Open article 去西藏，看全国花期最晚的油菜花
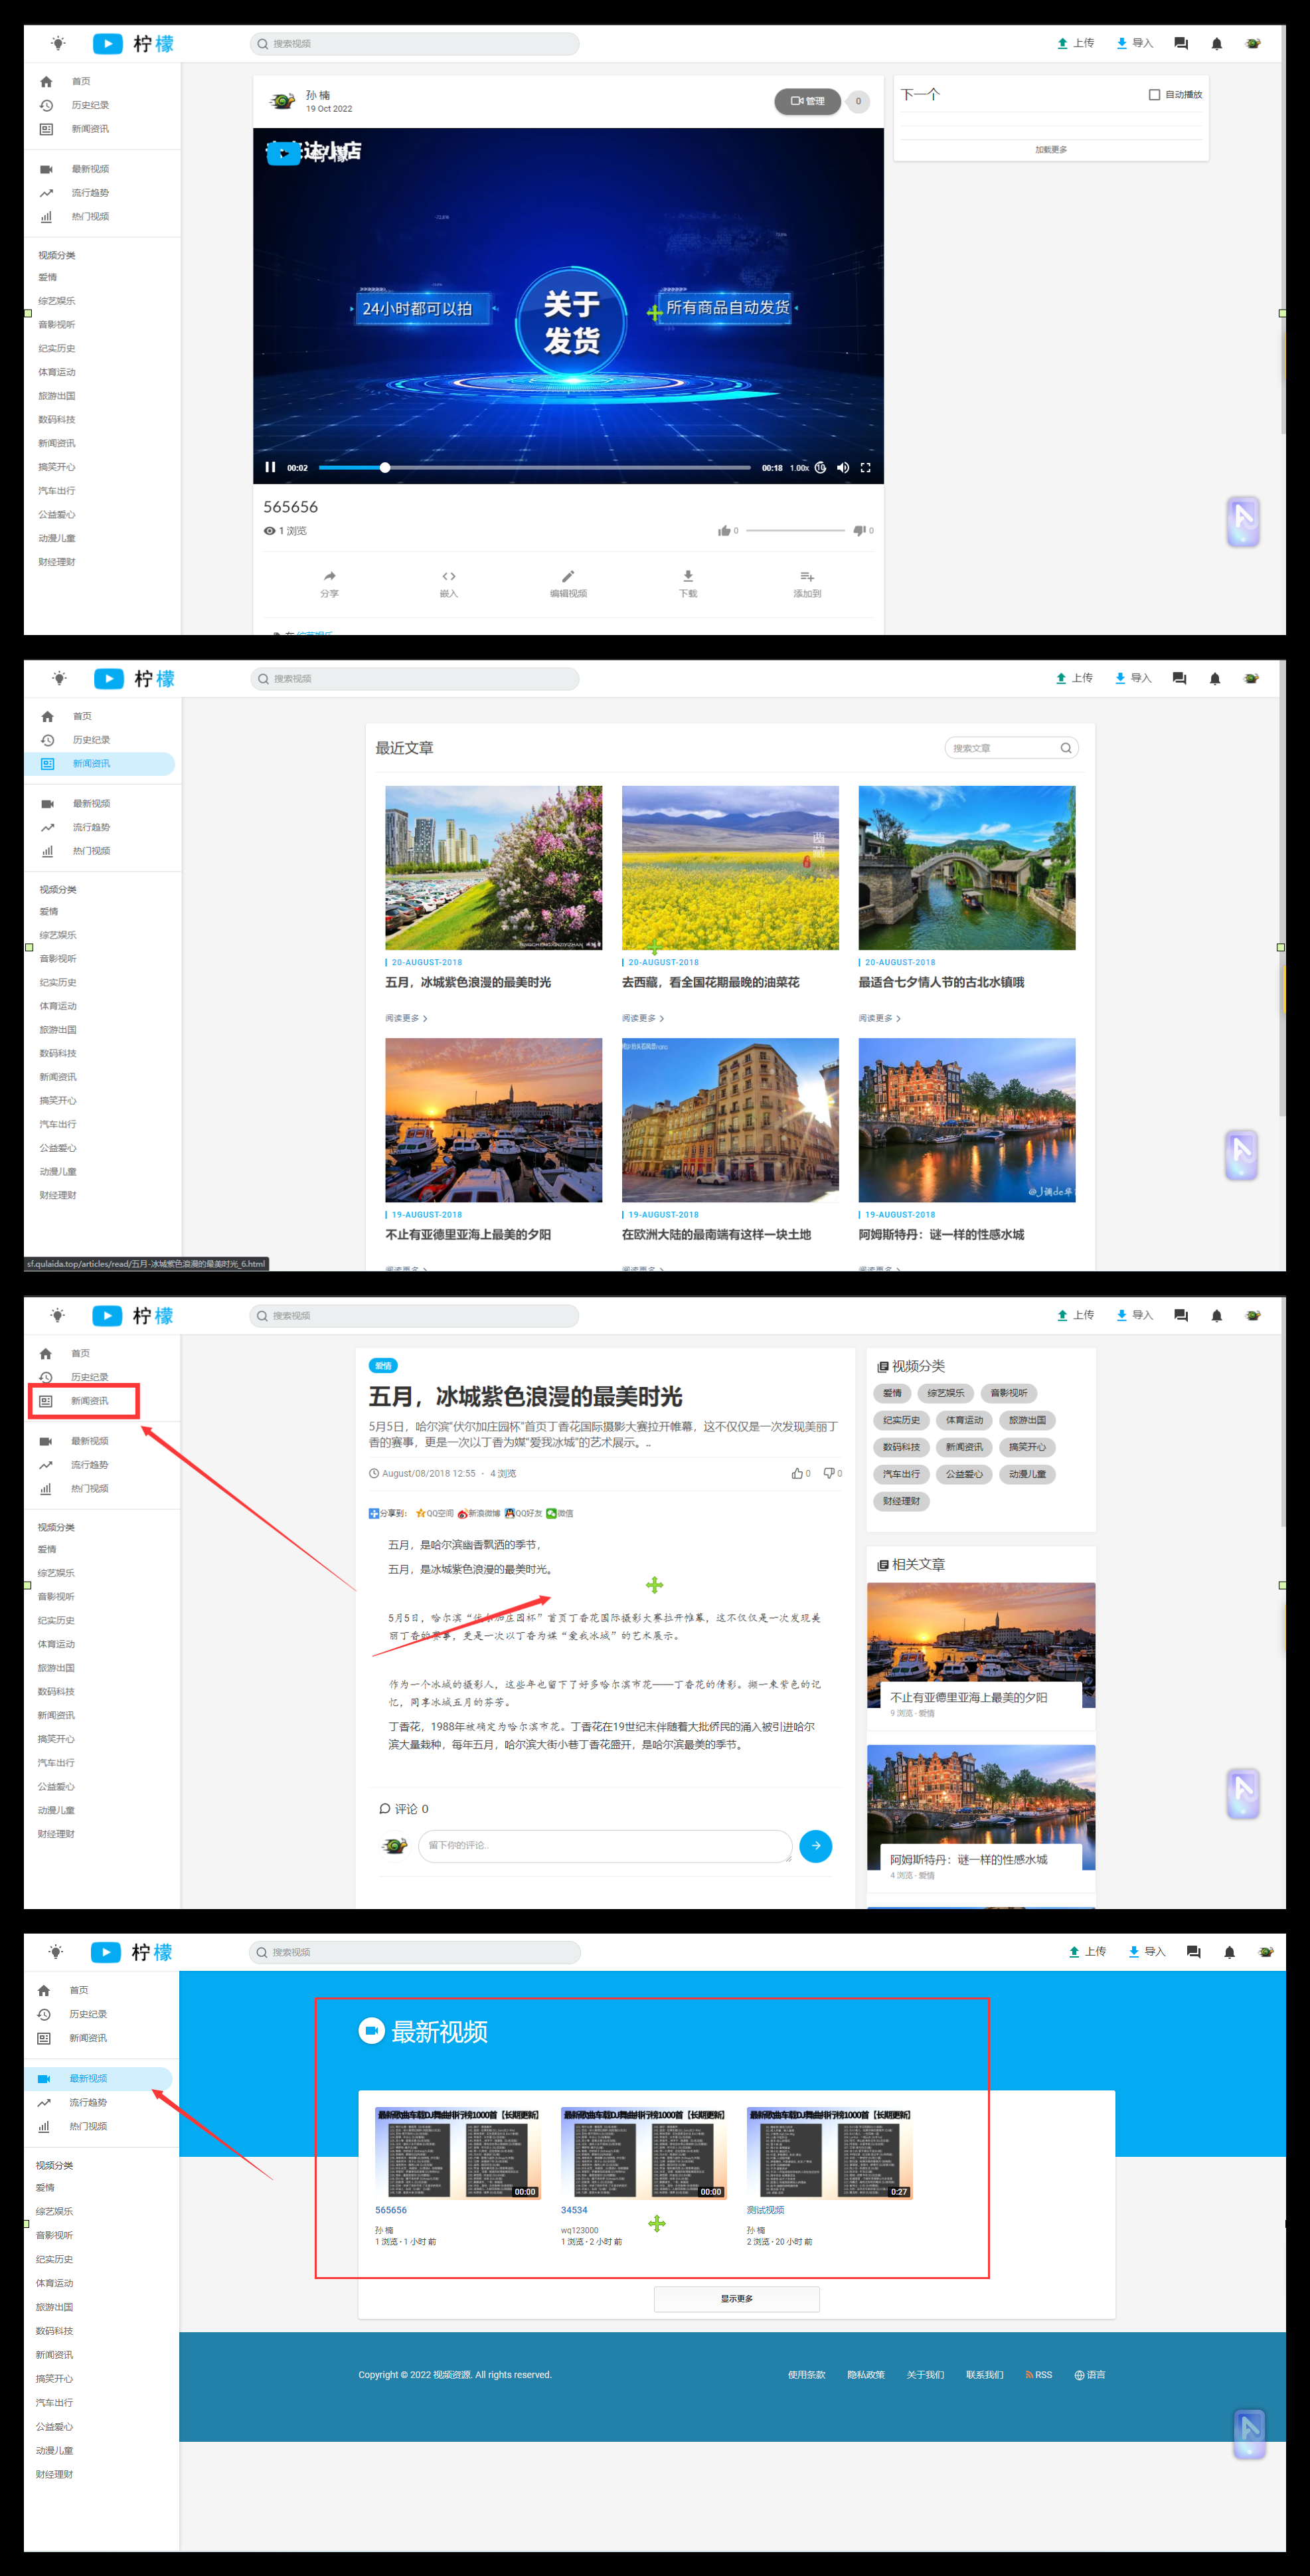The height and width of the screenshot is (2576, 1310). click(710, 983)
